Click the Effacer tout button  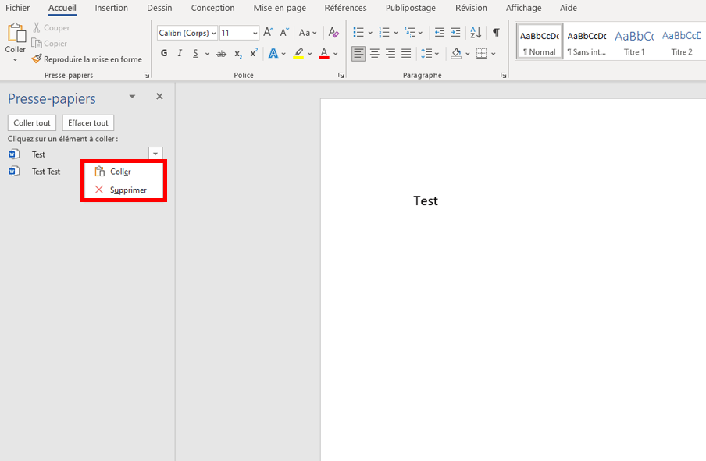click(87, 122)
